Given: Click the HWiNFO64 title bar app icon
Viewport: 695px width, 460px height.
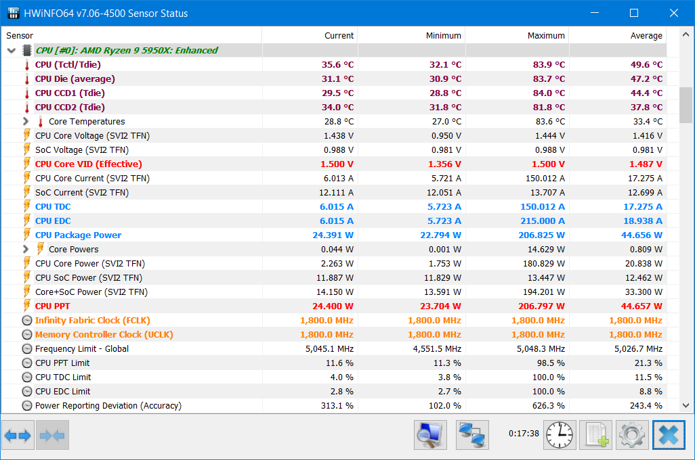Looking at the screenshot, I should tap(14, 13).
